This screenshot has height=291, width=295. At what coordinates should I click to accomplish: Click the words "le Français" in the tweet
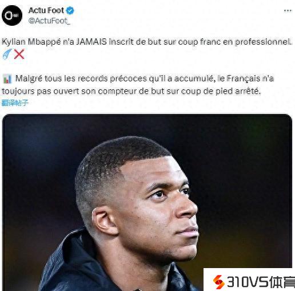(x=239, y=78)
